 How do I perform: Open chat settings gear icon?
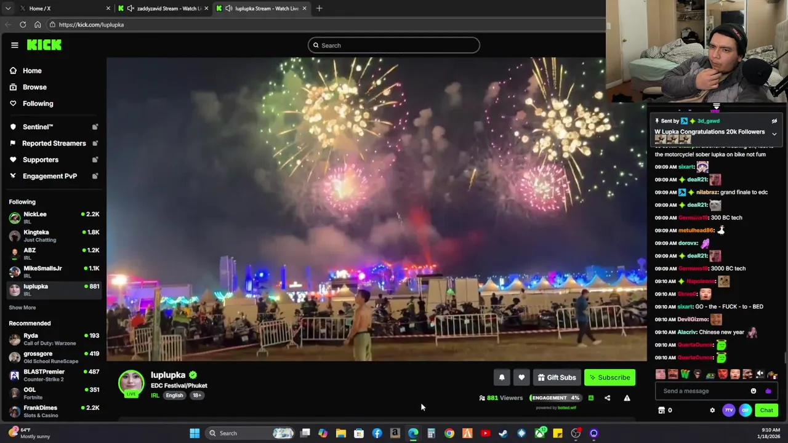point(712,410)
